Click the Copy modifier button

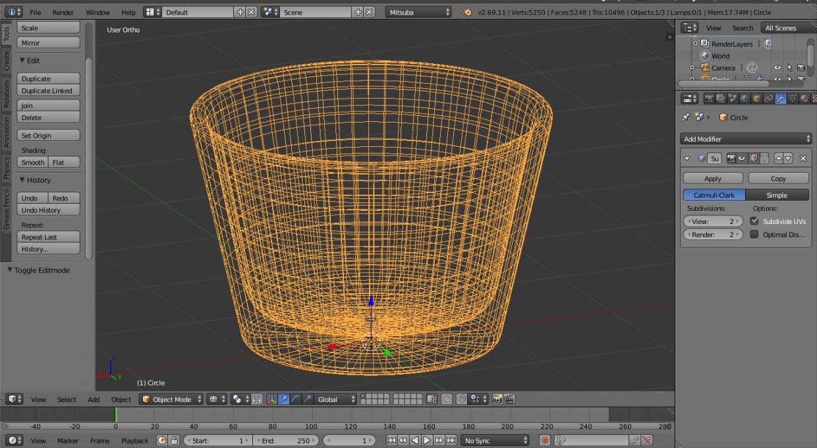(778, 179)
